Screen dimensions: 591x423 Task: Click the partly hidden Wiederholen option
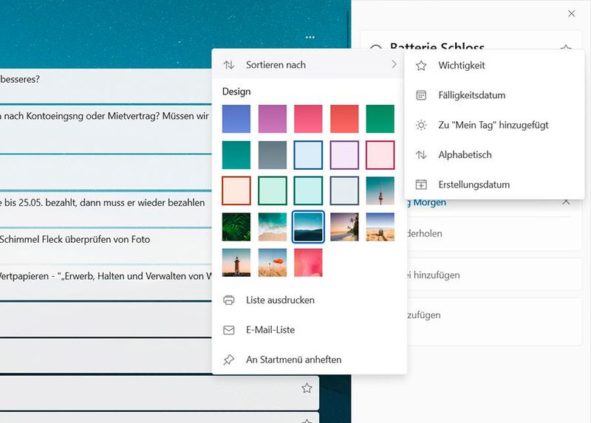[x=494, y=233]
